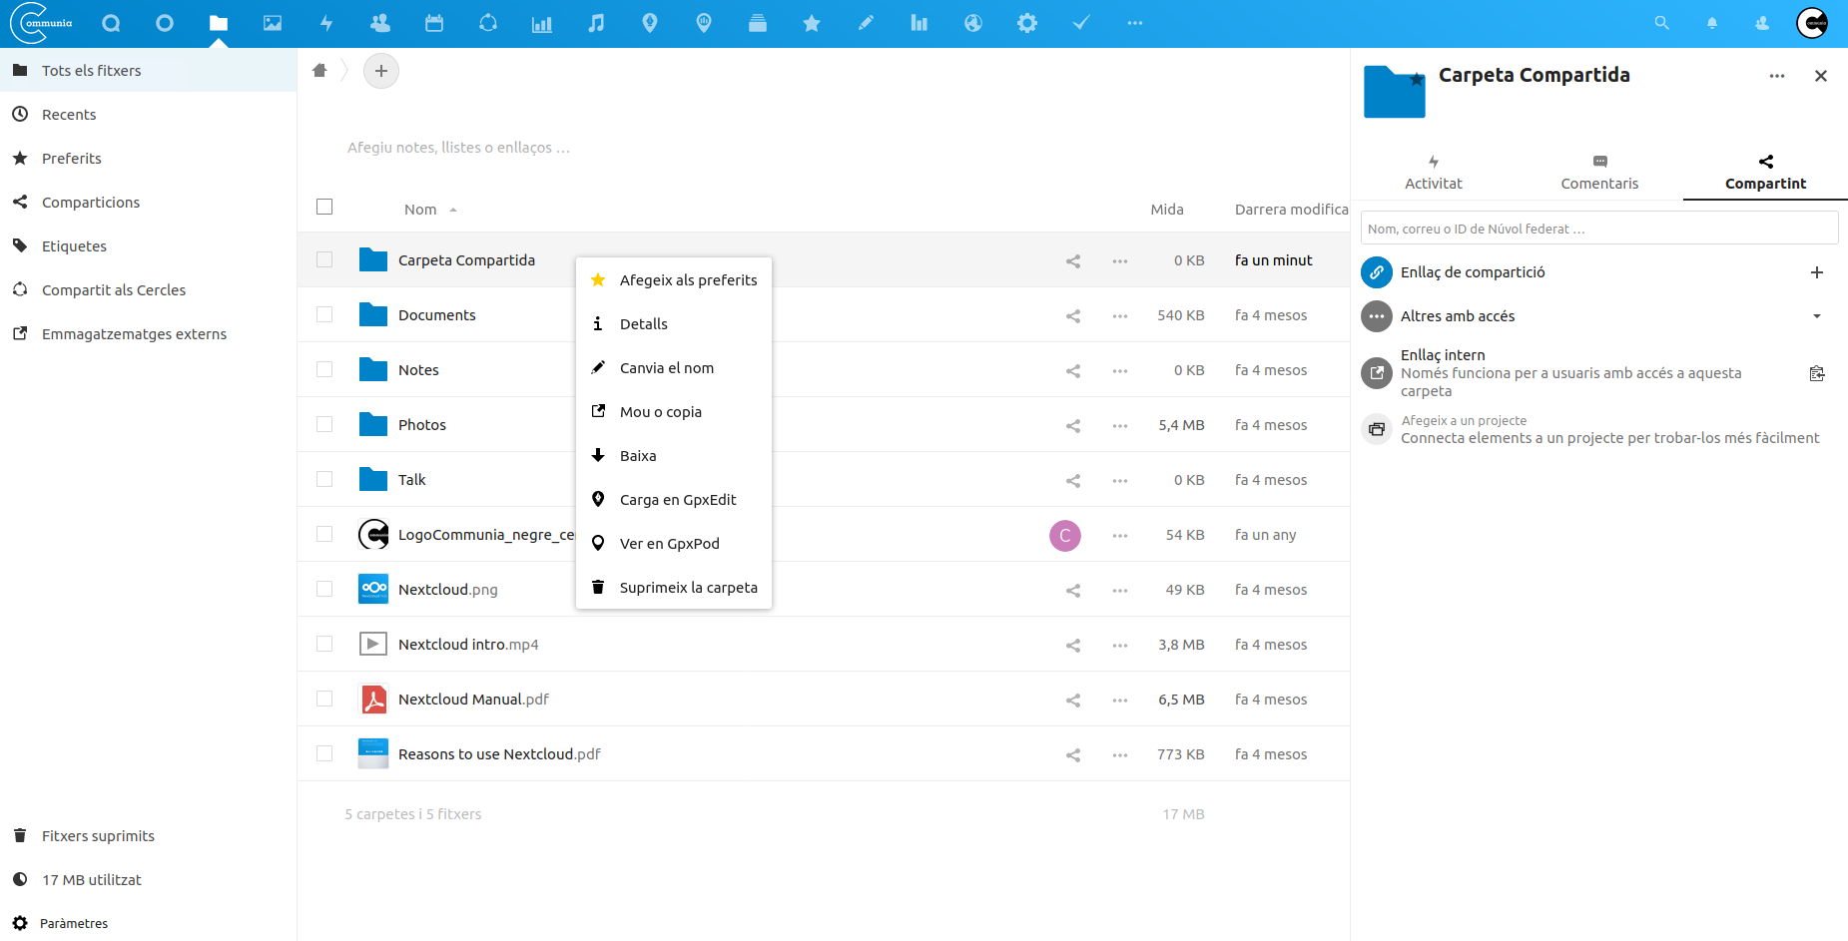Open the Music note app icon
Screen dimensions: 1848x941
click(596, 23)
